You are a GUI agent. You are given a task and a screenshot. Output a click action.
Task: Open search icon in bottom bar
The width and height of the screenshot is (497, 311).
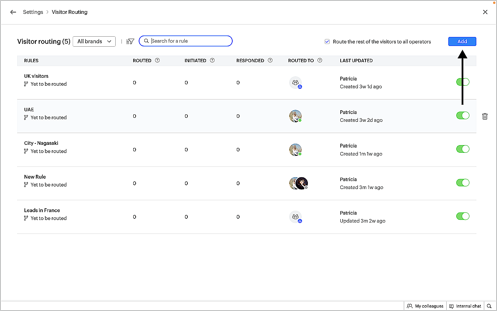click(x=489, y=306)
